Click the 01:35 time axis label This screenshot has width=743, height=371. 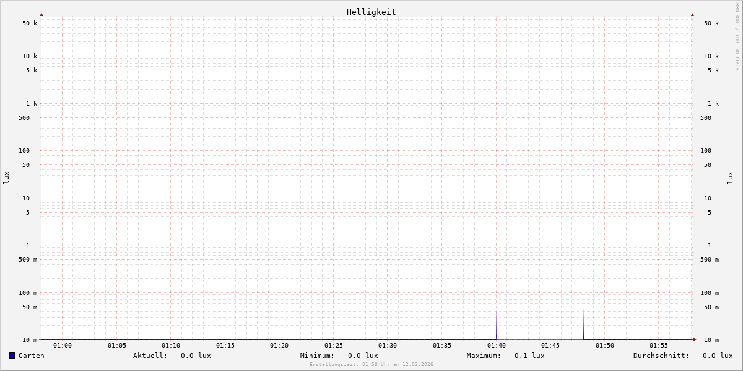coord(442,346)
